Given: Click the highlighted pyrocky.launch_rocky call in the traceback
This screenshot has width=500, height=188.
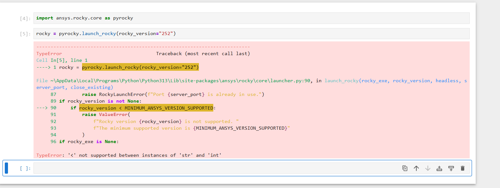Looking at the screenshot, I should [140, 67].
